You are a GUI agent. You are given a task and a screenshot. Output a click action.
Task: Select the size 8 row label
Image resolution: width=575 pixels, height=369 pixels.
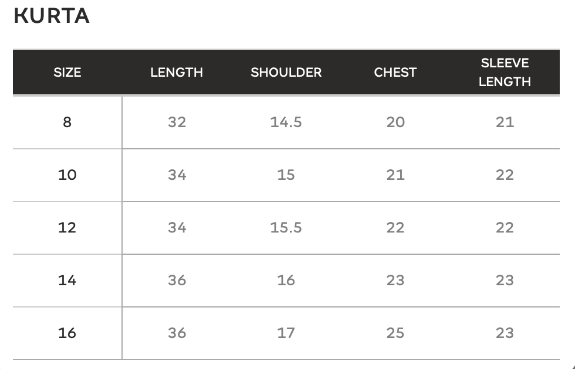coord(67,122)
